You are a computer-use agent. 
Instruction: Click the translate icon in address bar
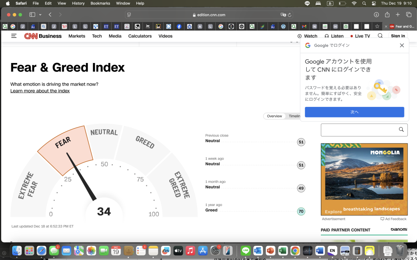tap(283, 15)
